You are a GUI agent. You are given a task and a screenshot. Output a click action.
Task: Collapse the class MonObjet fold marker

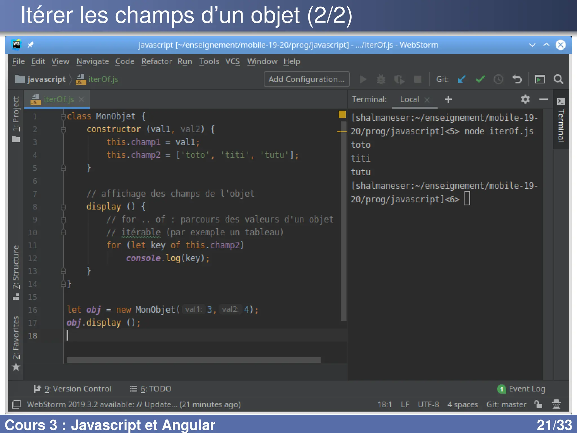coord(63,116)
